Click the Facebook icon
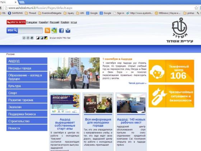 [x=61, y=31]
